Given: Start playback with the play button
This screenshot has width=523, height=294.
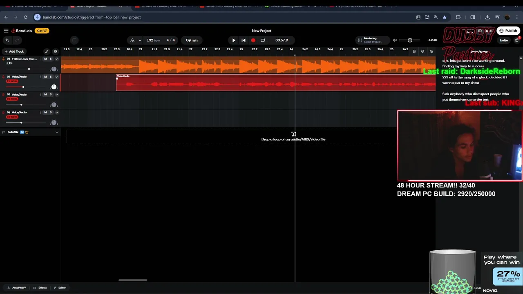Looking at the screenshot, I should (233, 40).
